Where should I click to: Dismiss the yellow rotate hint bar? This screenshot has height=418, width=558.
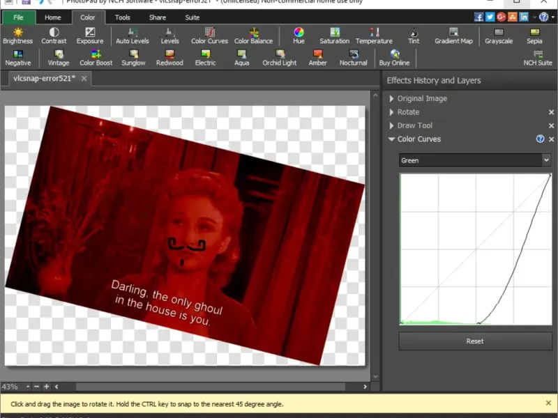pos(548,403)
